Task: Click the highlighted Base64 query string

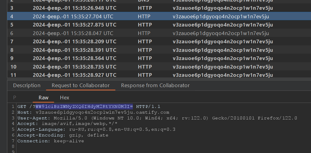Action: [x=84, y=106]
